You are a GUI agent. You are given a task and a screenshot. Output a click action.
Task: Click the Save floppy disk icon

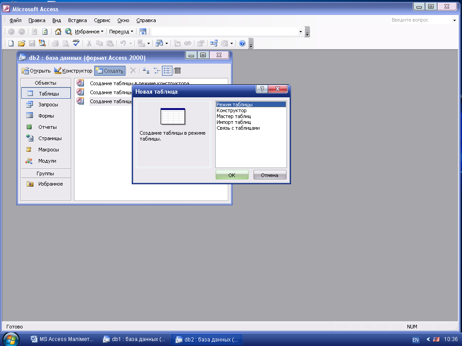pyautogui.click(x=32, y=44)
